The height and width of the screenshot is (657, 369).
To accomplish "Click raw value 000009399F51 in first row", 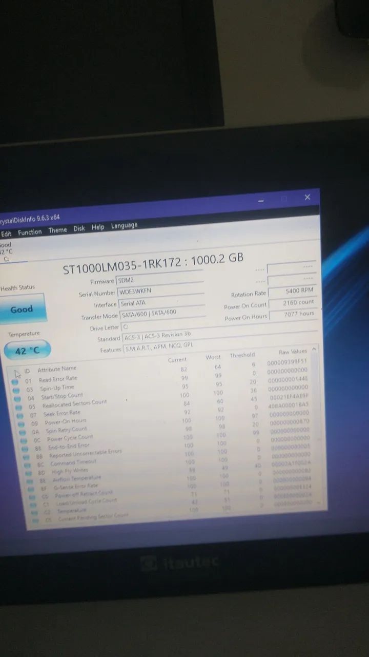I will [288, 362].
